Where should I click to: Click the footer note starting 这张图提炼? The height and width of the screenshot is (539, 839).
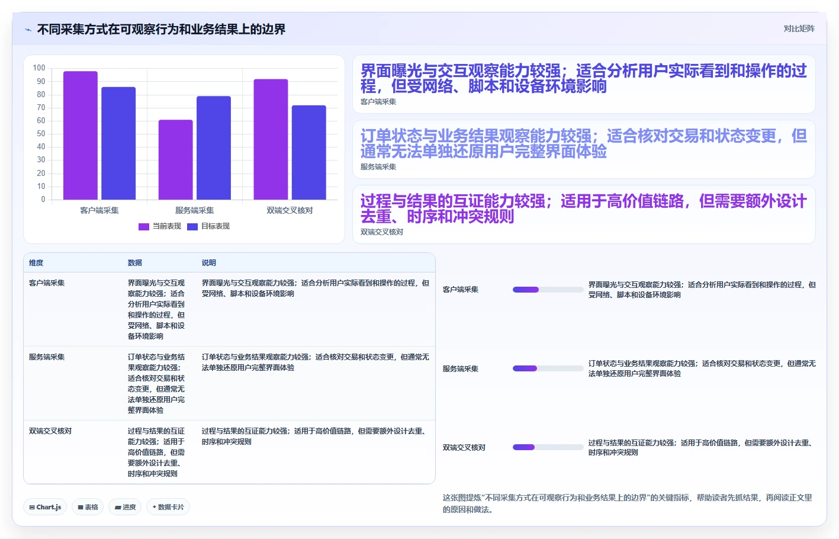click(x=628, y=503)
